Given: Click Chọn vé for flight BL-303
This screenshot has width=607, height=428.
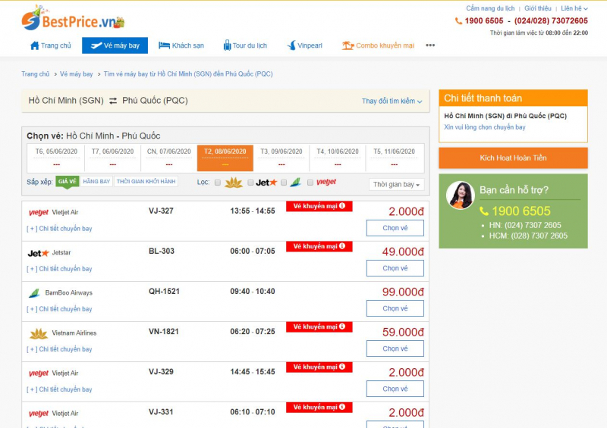Looking at the screenshot, I should (x=395, y=268).
